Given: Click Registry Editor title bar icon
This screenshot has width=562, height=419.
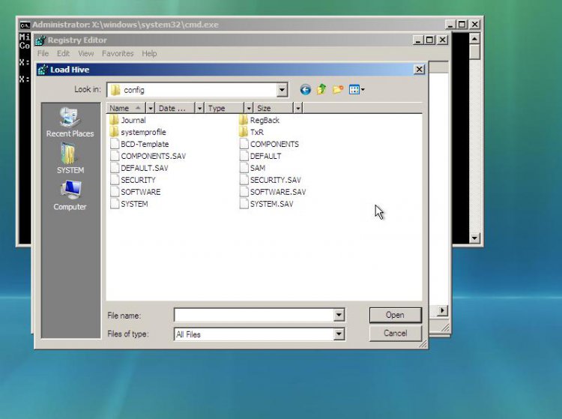Looking at the screenshot, I should pos(40,40).
